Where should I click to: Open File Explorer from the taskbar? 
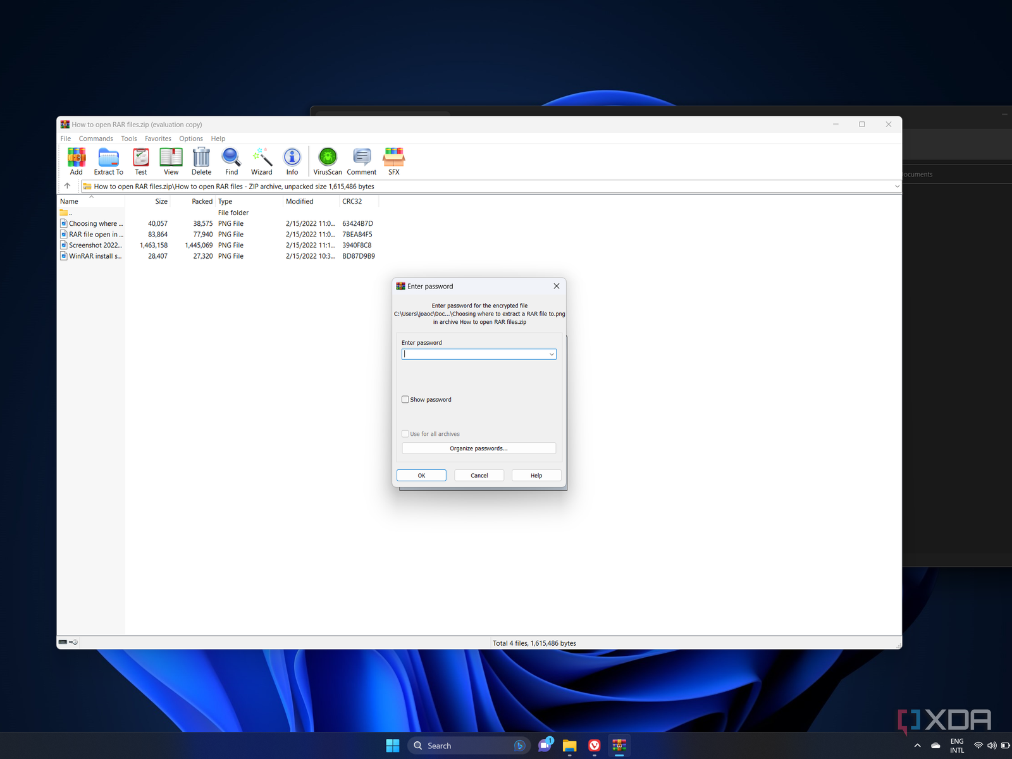click(569, 746)
